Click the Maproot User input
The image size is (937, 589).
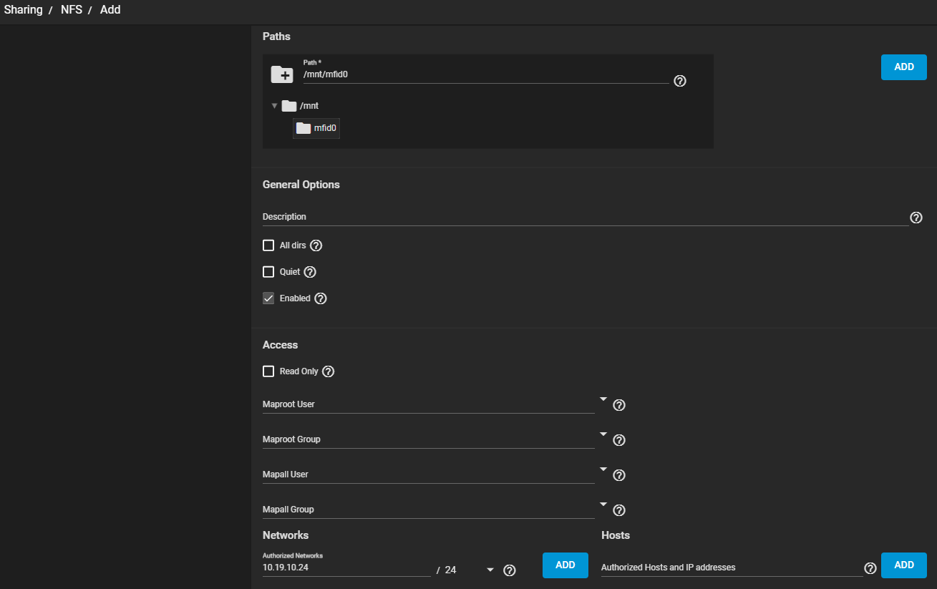(428, 404)
